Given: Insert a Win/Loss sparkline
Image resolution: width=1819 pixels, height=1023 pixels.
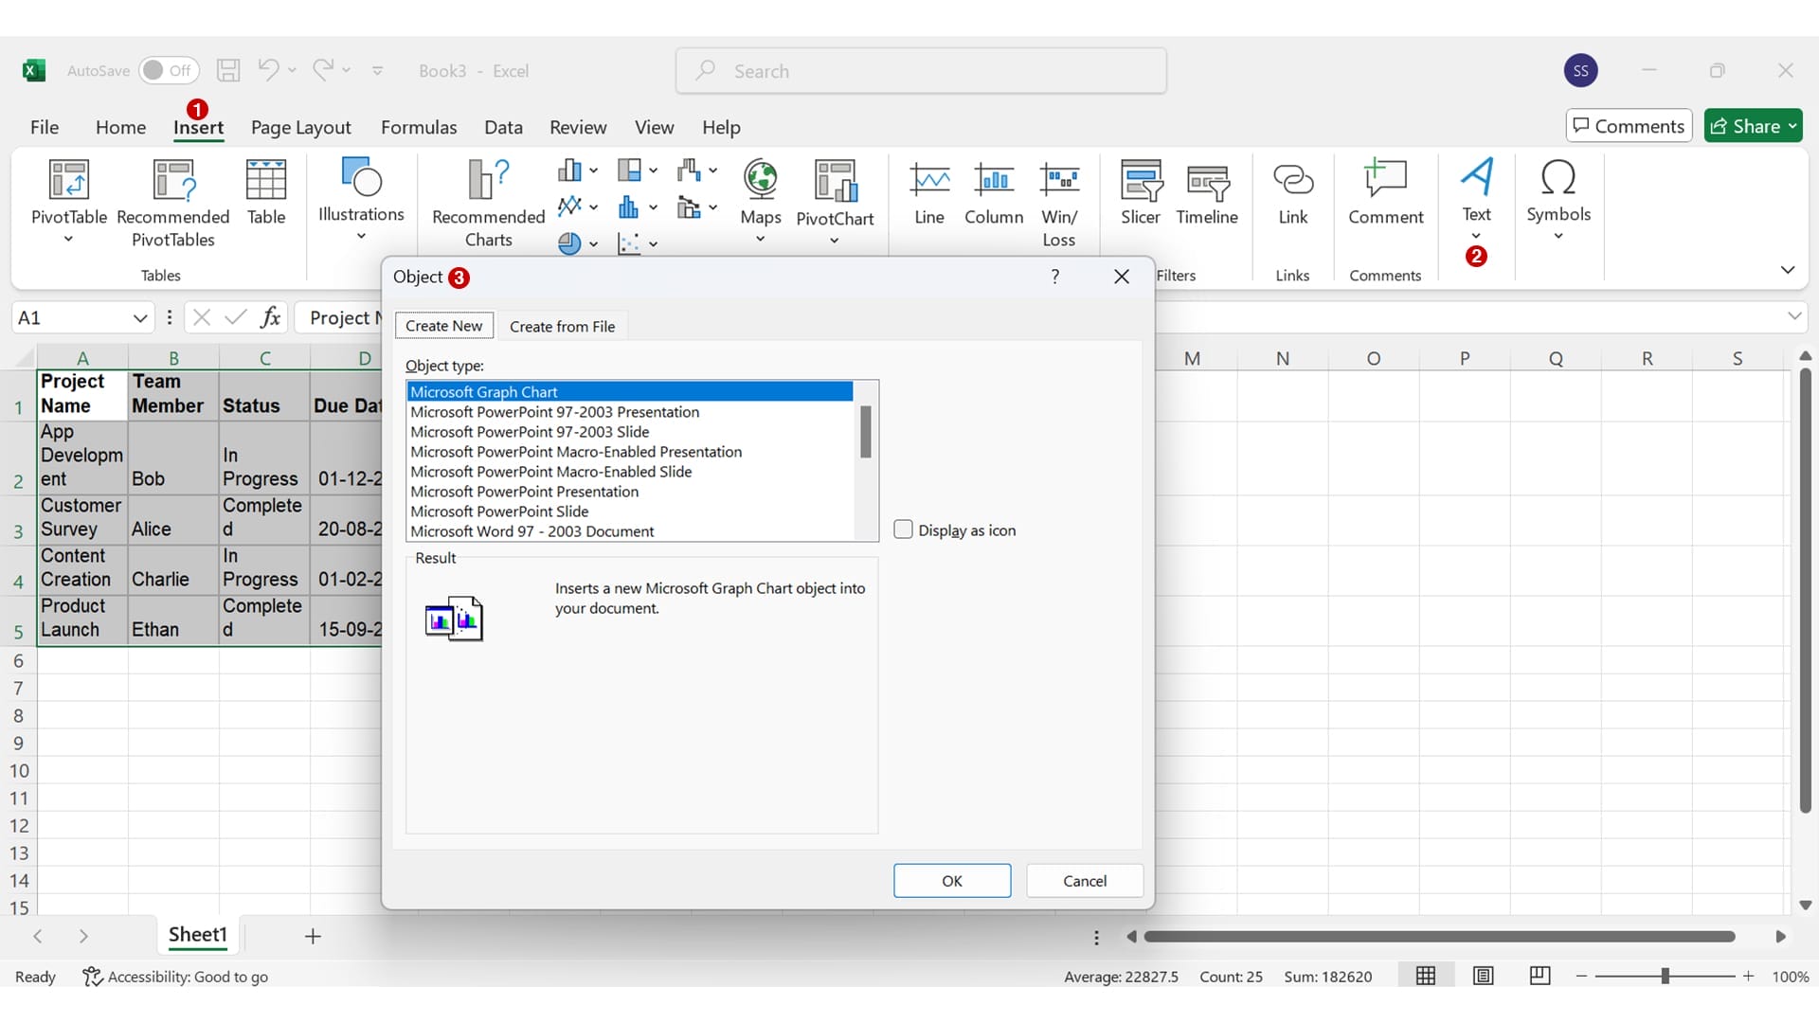Looking at the screenshot, I should (x=1059, y=204).
